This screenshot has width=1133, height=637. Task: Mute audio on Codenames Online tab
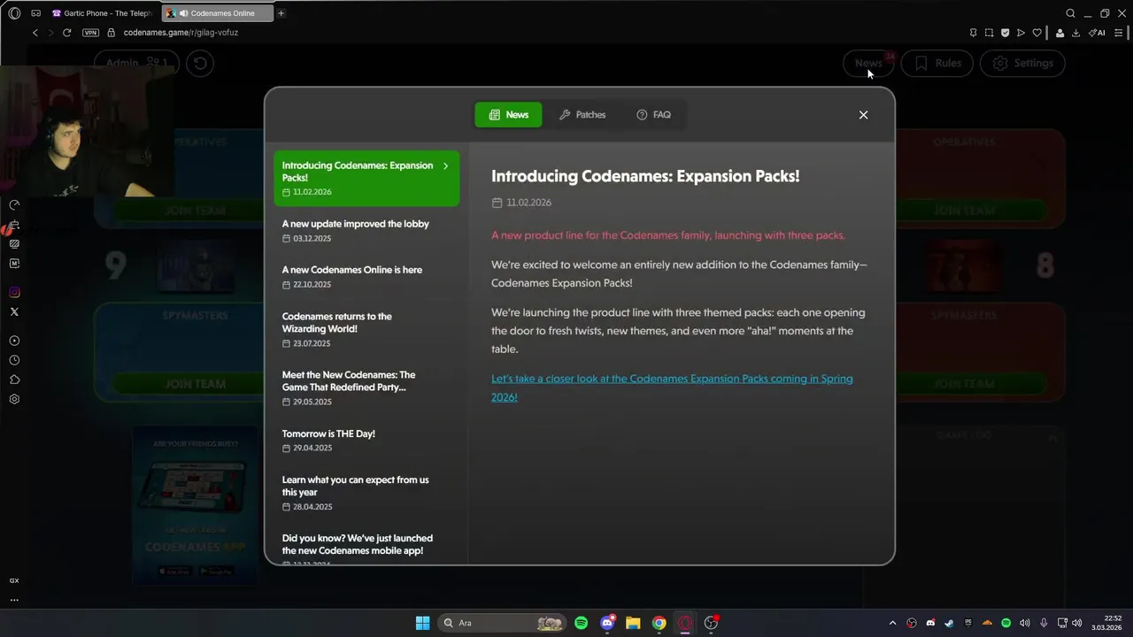pos(183,13)
